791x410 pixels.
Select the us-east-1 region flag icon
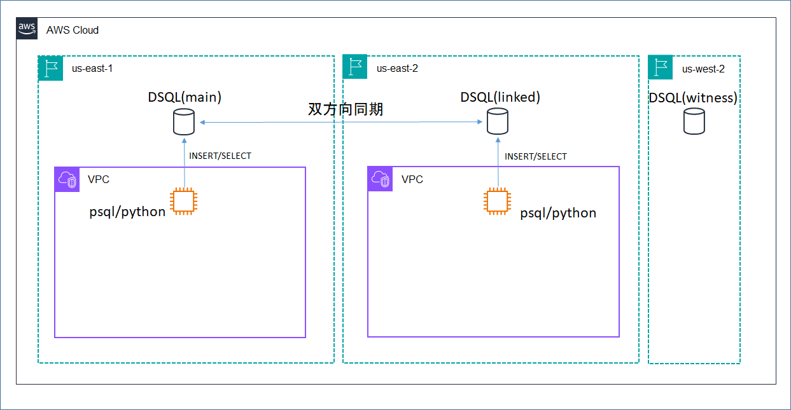51,69
